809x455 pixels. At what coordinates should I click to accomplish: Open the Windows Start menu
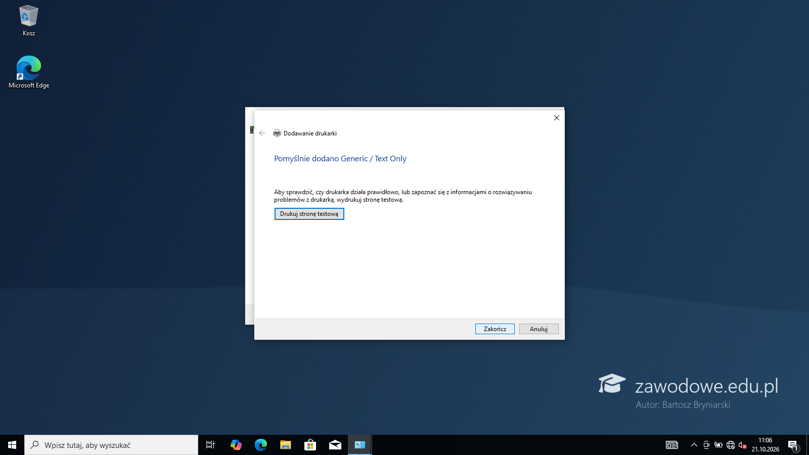tap(12, 445)
